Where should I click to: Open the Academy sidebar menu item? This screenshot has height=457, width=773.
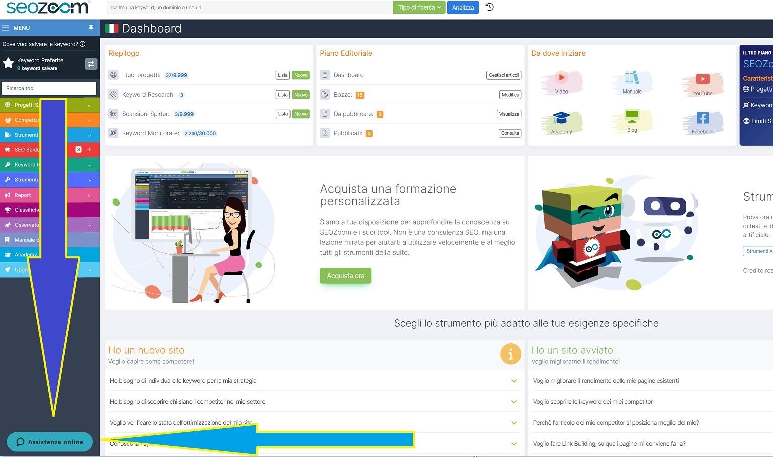(50, 255)
